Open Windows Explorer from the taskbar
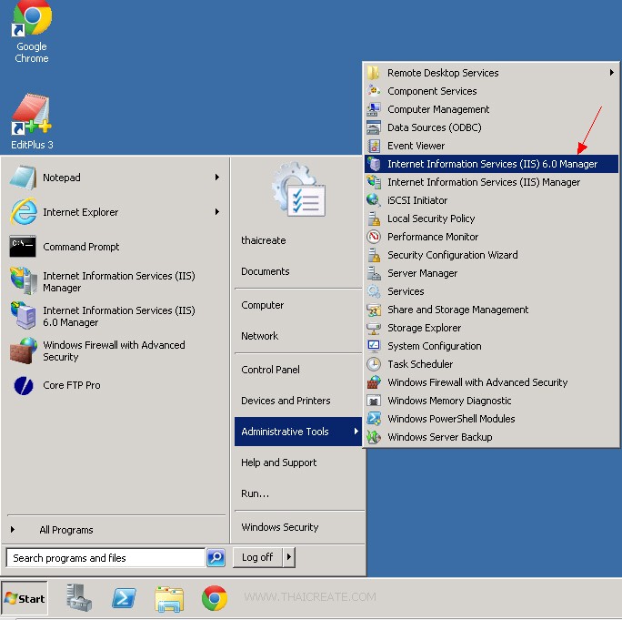Image resolution: width=622 pixels, height=620 pixels. [169, 598]
